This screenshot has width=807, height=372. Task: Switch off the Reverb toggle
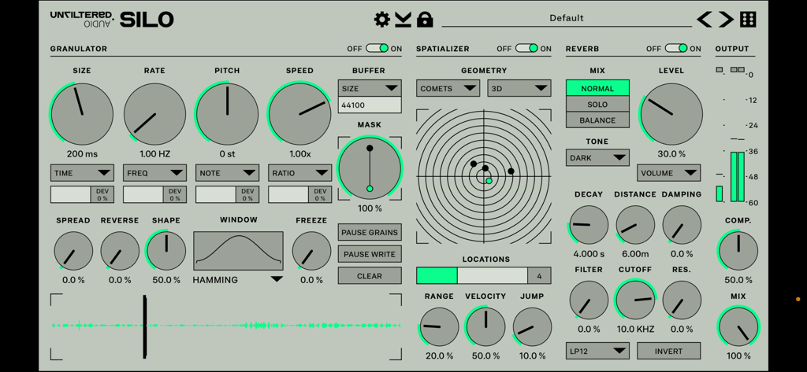(x=676, y=49)
